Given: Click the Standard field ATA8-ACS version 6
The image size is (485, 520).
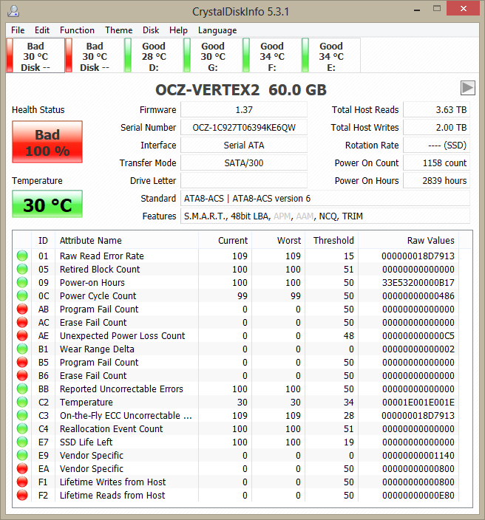Looking at the screenshot, I should (325, 199).
